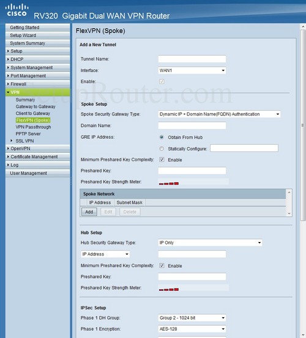Open the Gateway to Gateway page
Viewport: 306px width, 338px height.
[x=35, y=106]
